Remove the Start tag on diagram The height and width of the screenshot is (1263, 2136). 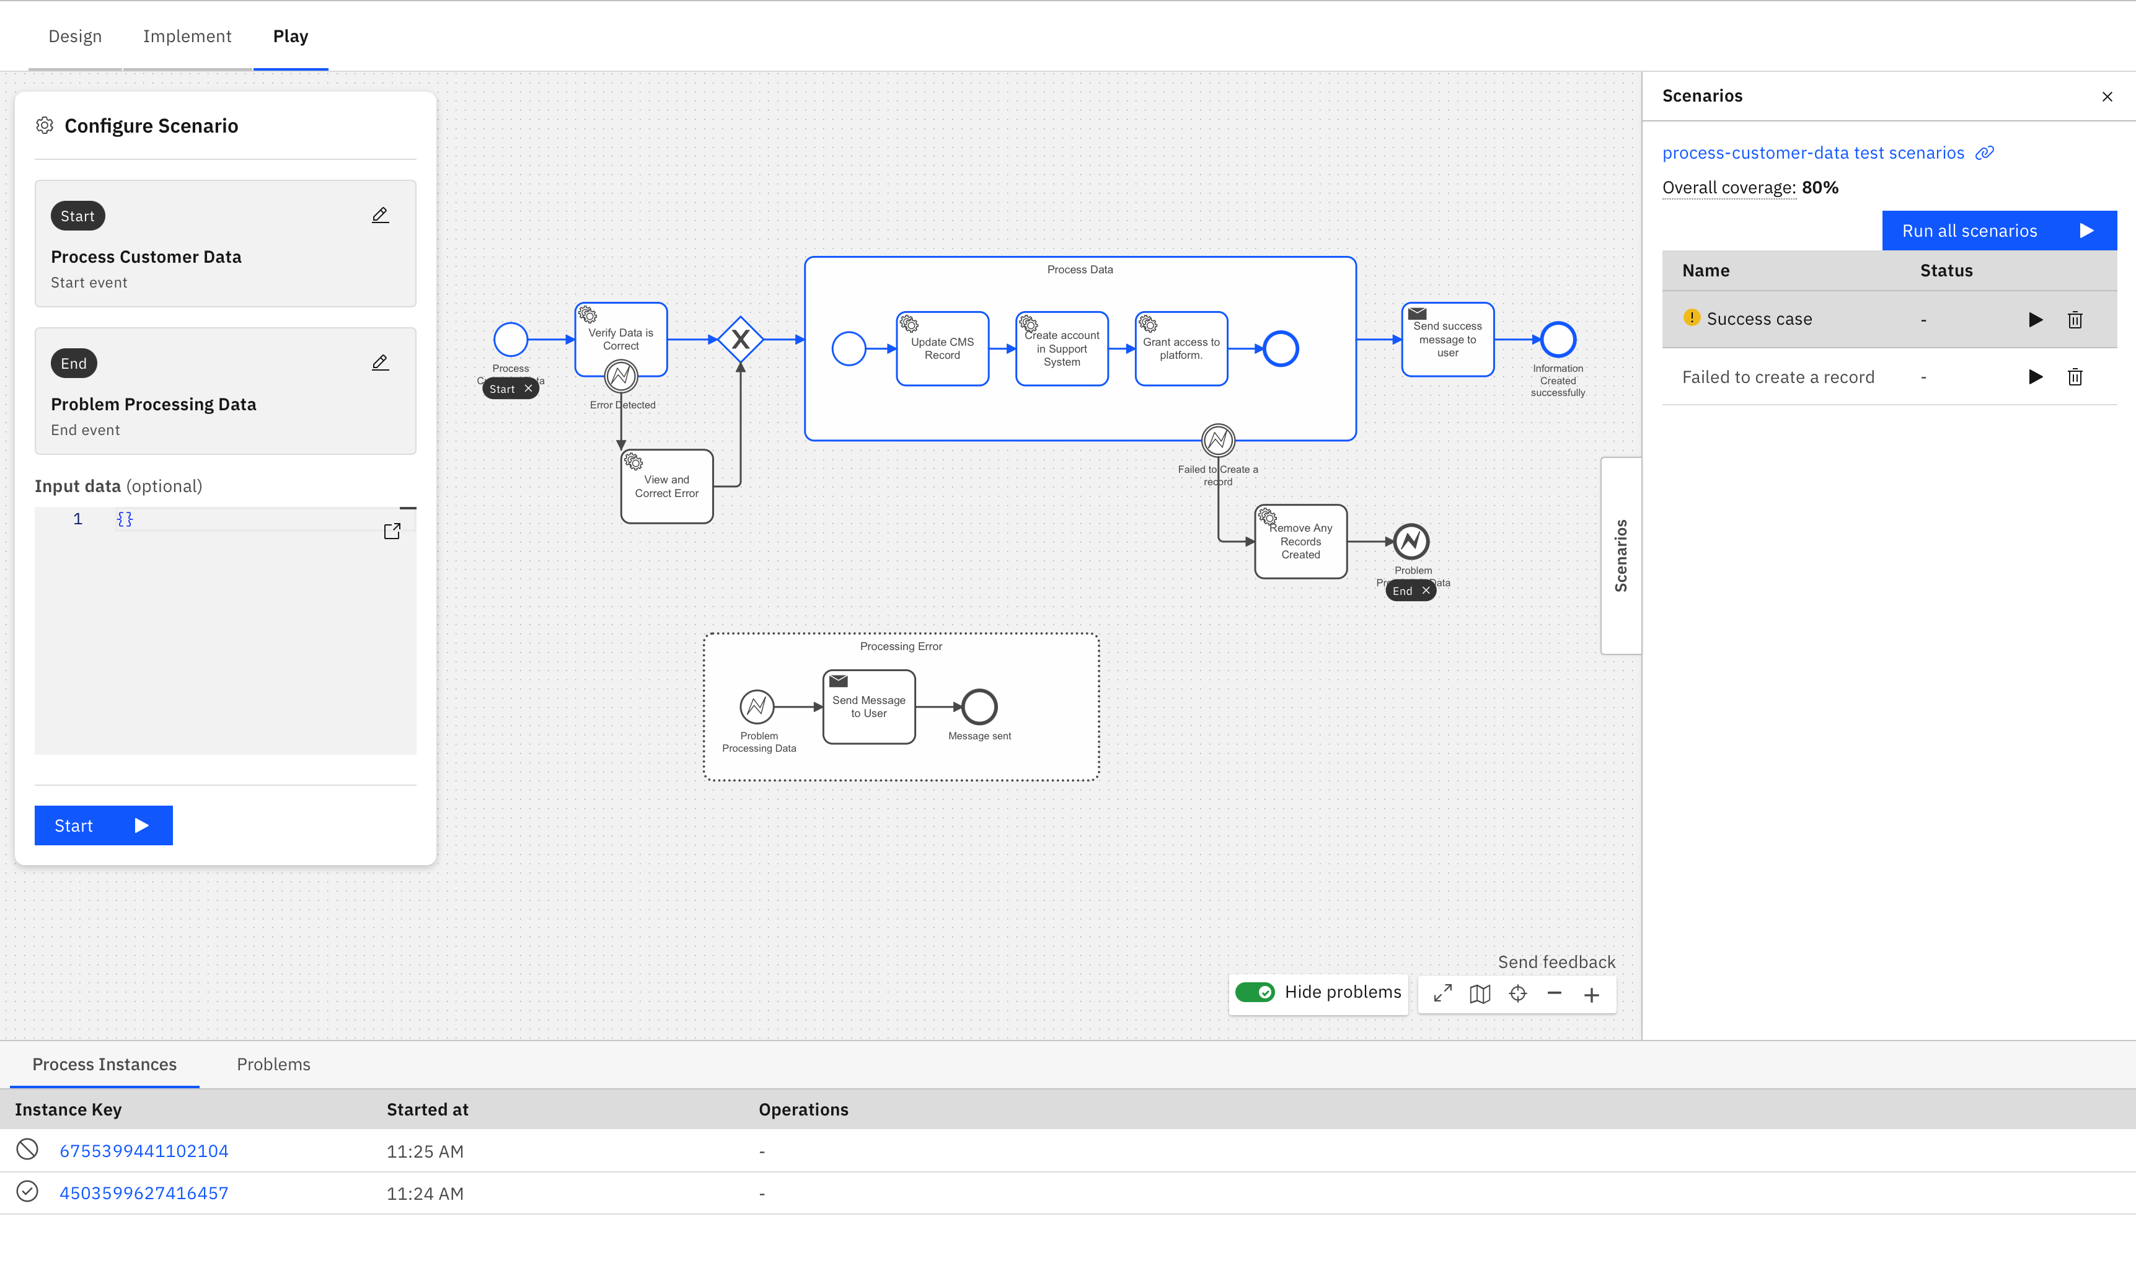click(529, 389)
